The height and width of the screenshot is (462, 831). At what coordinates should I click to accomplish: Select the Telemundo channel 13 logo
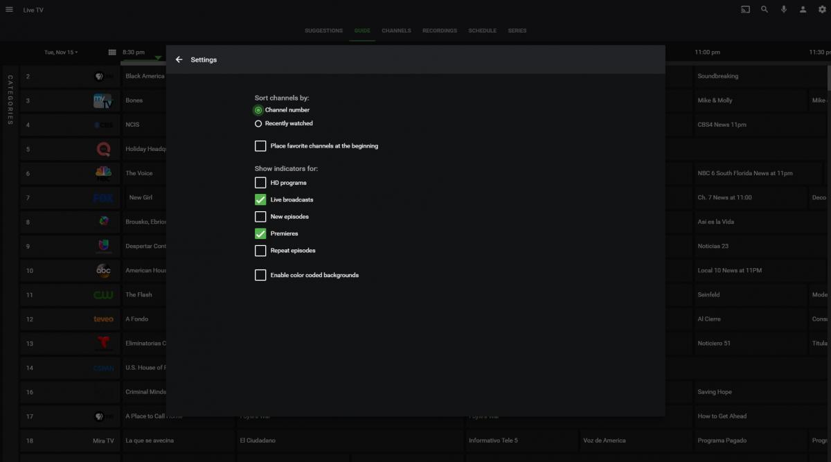tap(103, 344)
